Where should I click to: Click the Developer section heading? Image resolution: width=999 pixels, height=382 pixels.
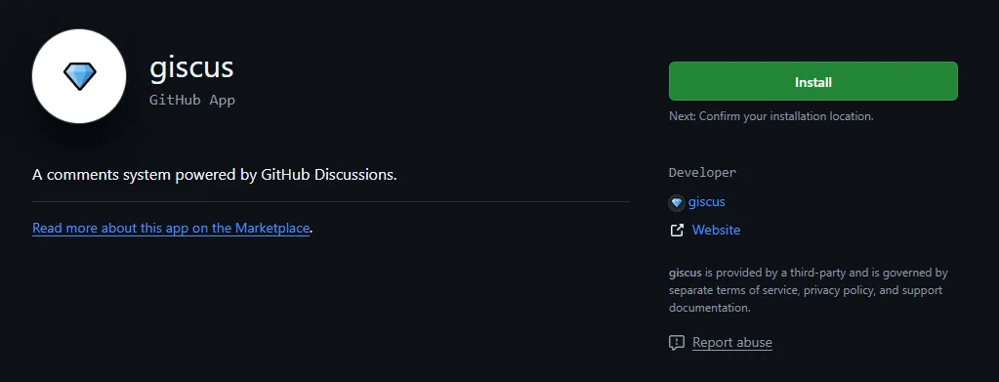(x=703, y=172)
